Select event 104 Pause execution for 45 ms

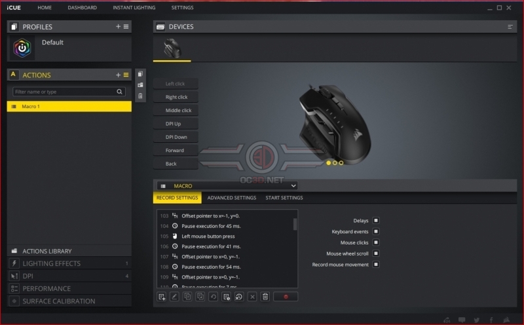pyautogui.click(x=225, y=226)
